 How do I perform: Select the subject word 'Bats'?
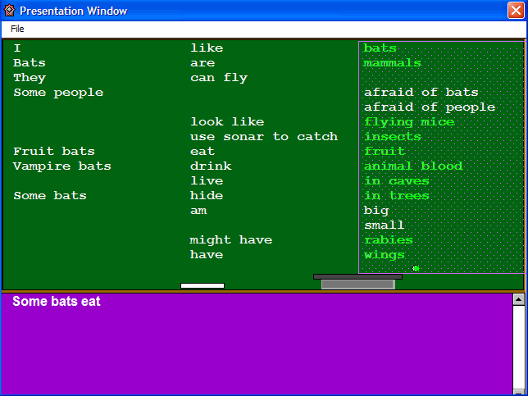click(x=30, y=63)
